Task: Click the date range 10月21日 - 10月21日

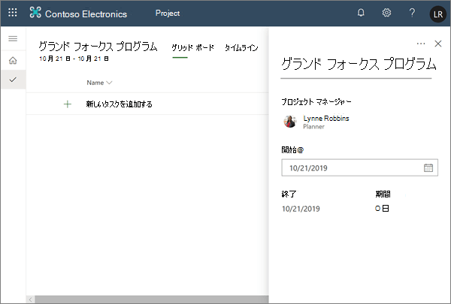Action: tap(74, 59)
